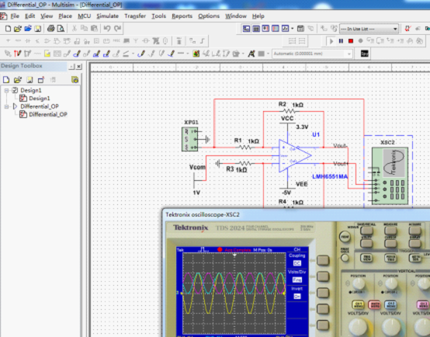Click the Grapher icon in toolbar
Viewport: 430px width, 337px height.
(285, 29)
